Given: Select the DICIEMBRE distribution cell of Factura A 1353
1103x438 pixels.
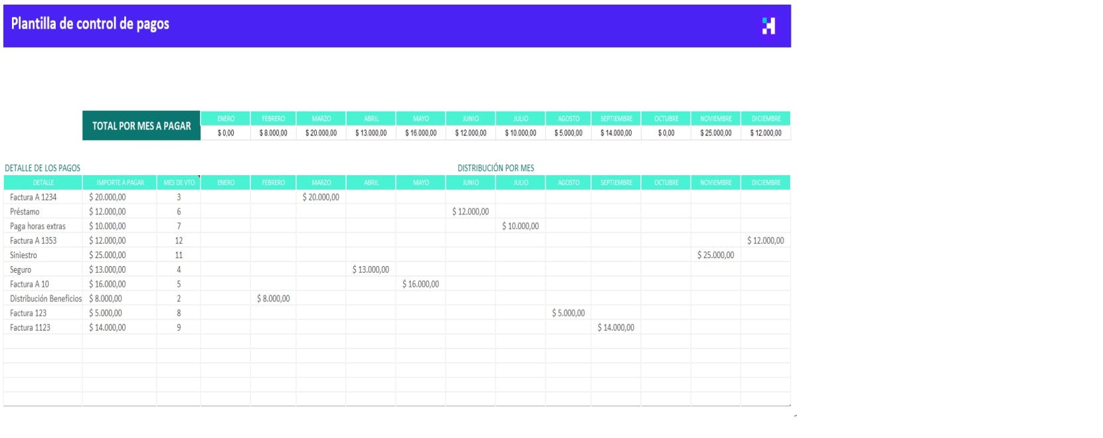Looking at the screenshot, I should pos(766,241).
